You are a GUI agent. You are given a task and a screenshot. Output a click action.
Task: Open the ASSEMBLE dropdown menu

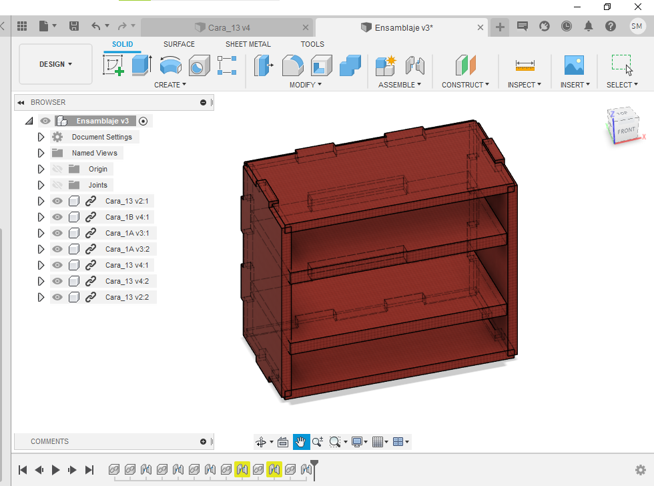tap(400, 85)
